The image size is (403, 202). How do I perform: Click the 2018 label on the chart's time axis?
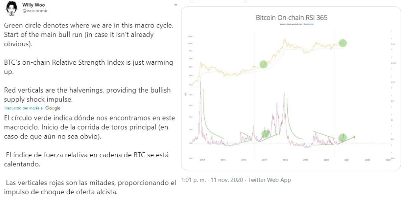pos(285,160)
